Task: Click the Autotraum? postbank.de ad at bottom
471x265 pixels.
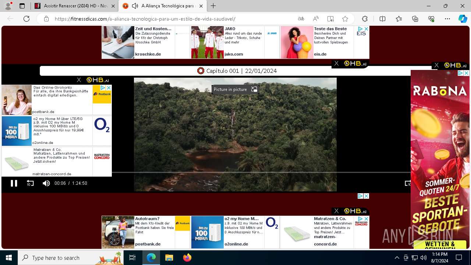Action: coord(146,232)
